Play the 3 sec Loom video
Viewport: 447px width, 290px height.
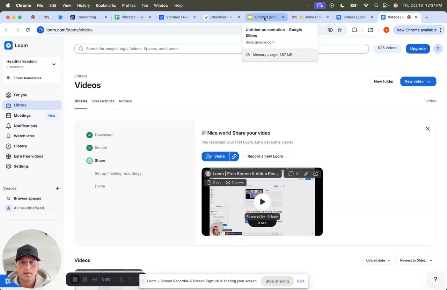[x=262, y=202]
